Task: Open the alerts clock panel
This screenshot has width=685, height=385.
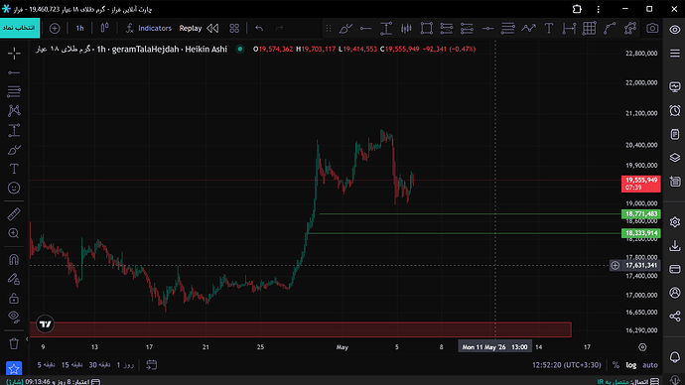Action: click(x=674, y=110)
